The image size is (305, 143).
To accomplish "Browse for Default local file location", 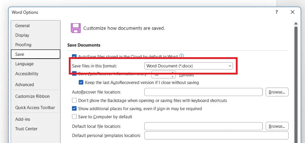I will (x=277, y=126).
